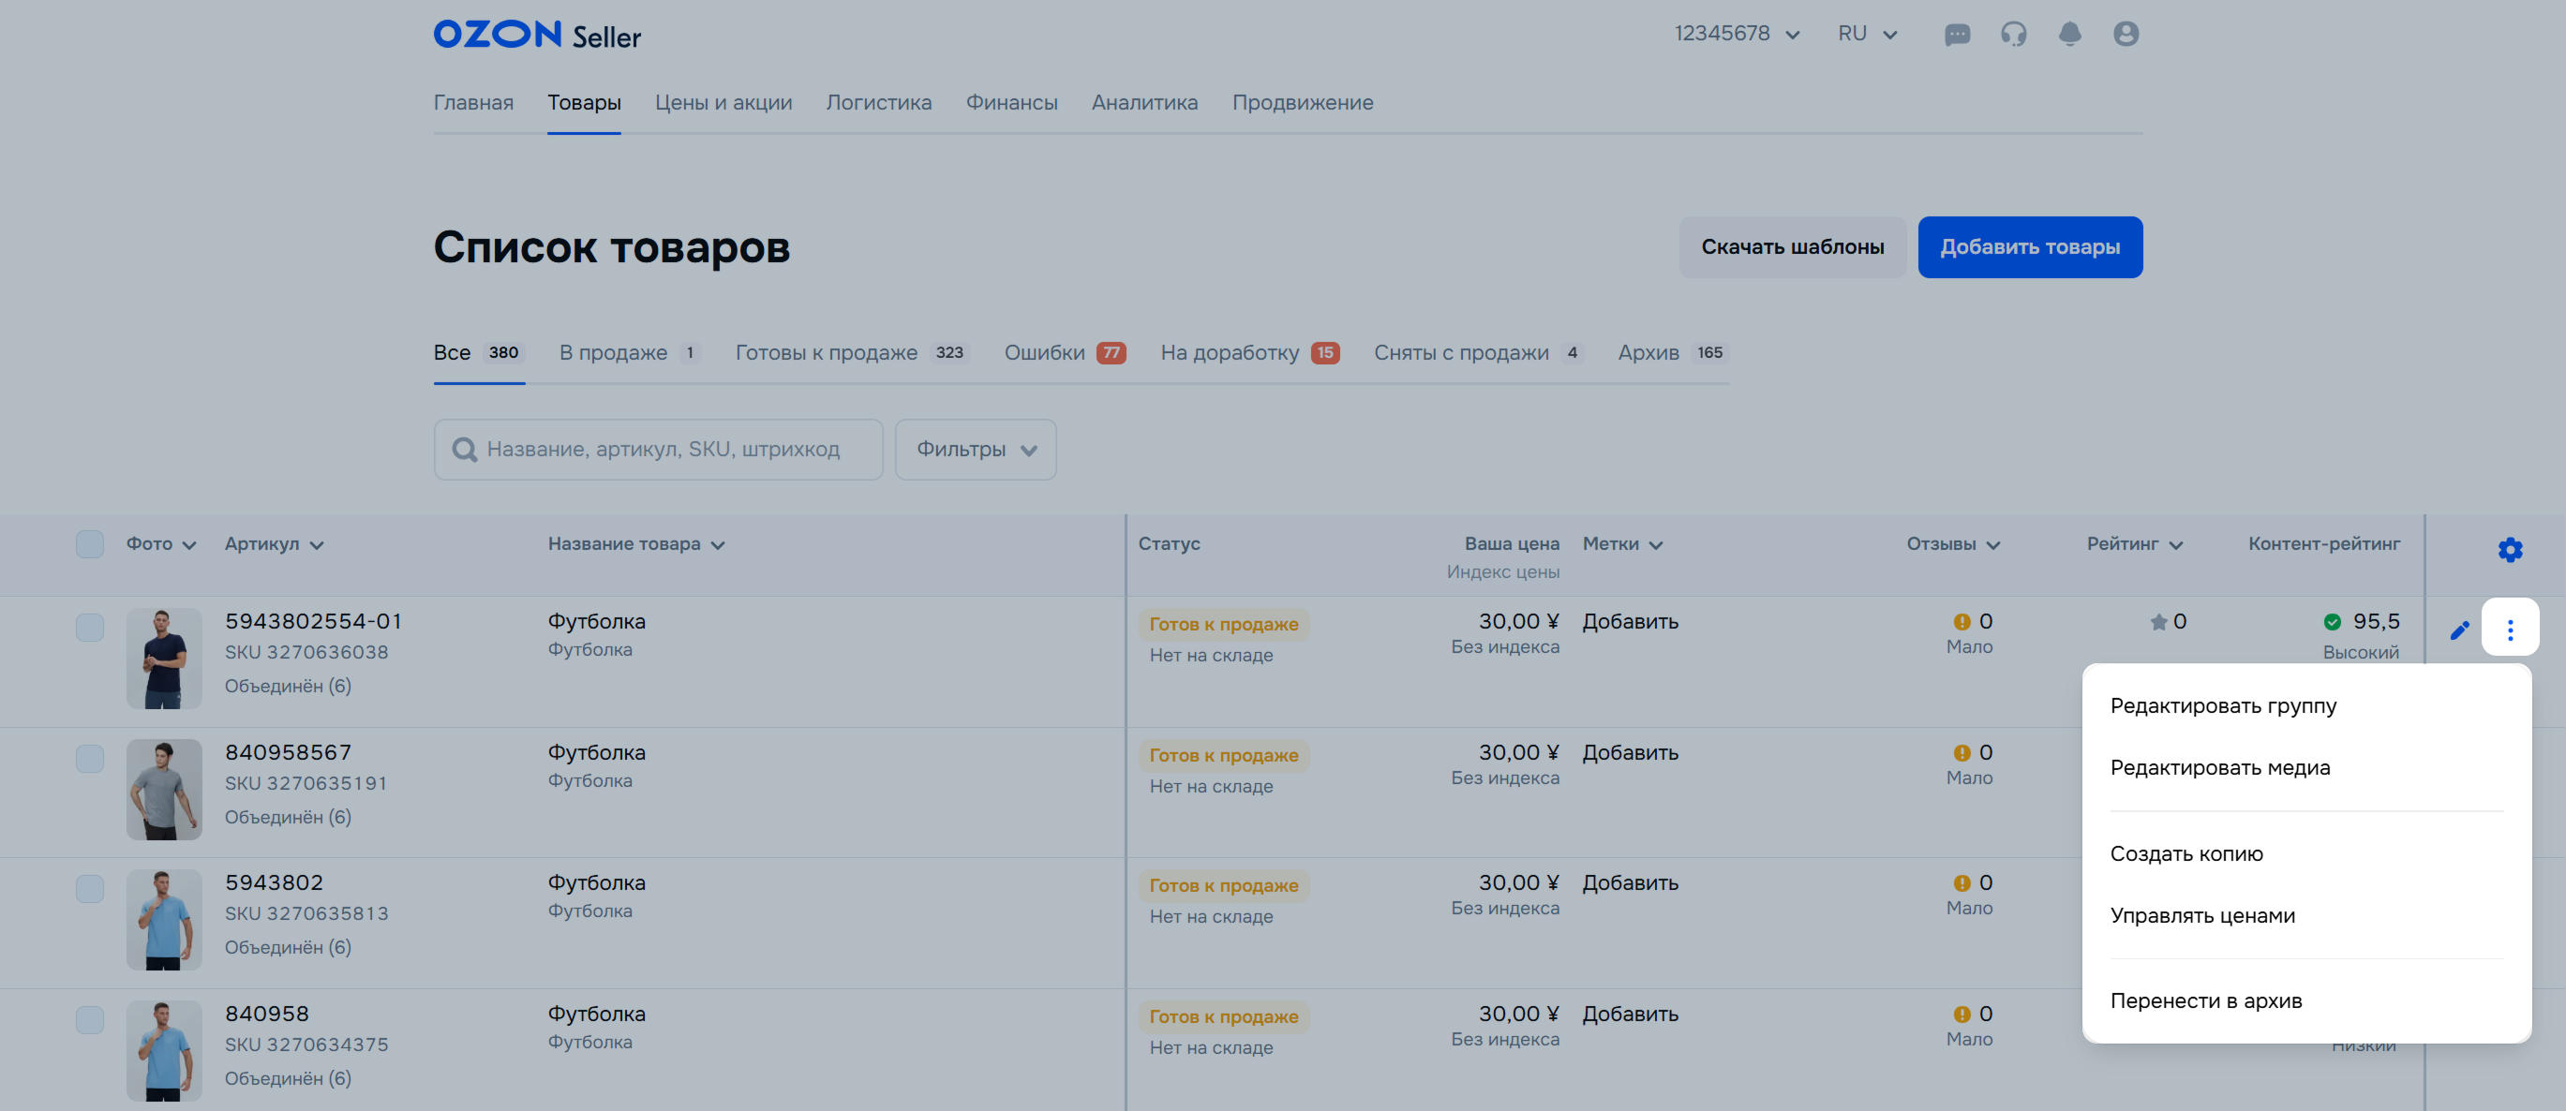2566x1111 pixels.
Task: Click the Добавить товары button
Action: point(2029,247)
